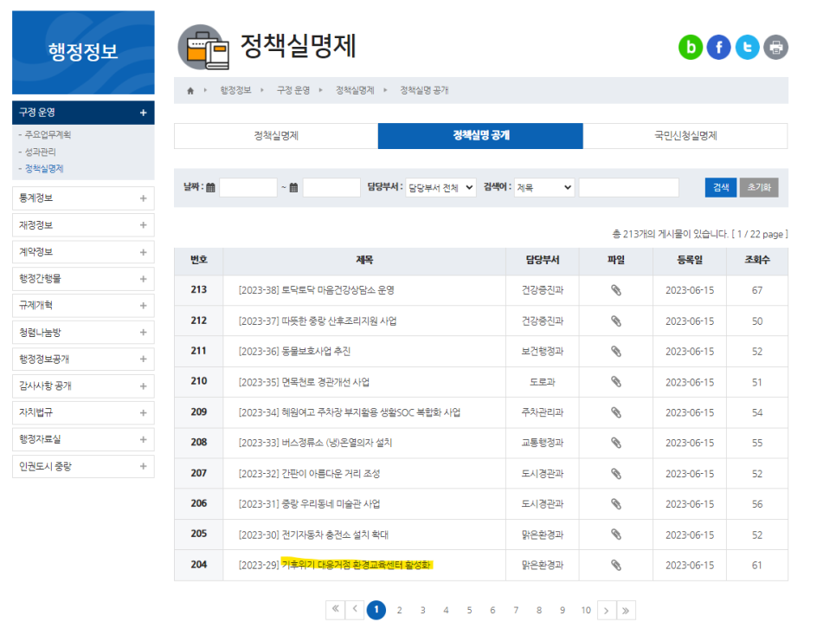The height and width of the screenshot is (635, 836).
Task: Go to page 10 of results
Action: click(586, 611)
